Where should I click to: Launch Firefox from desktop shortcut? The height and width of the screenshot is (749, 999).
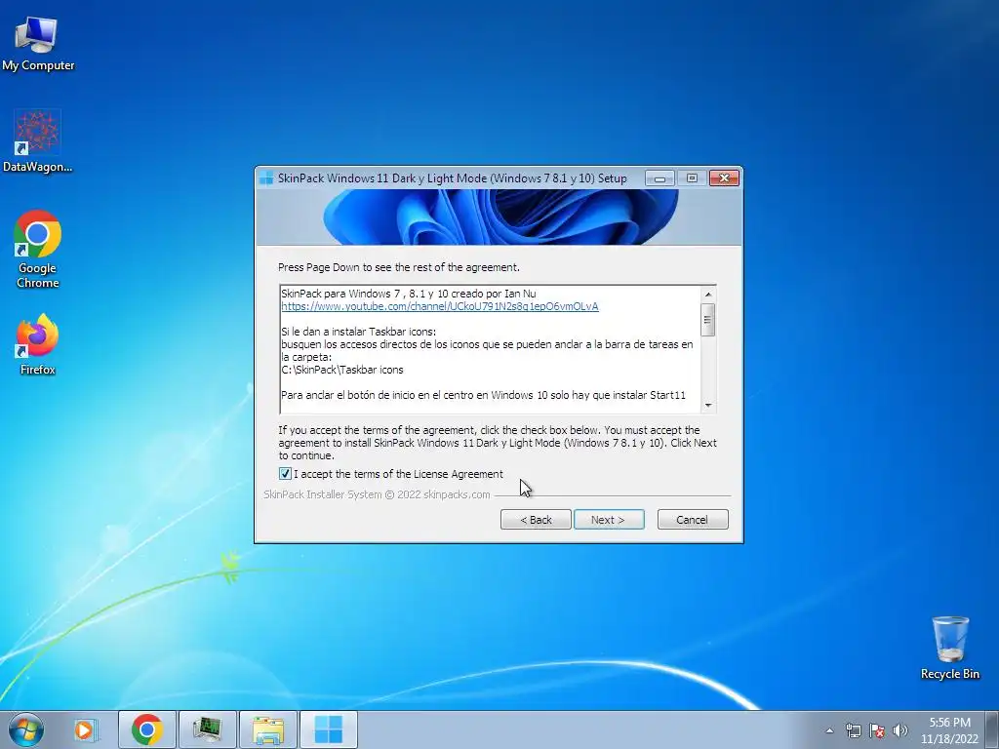pos(37,344)
